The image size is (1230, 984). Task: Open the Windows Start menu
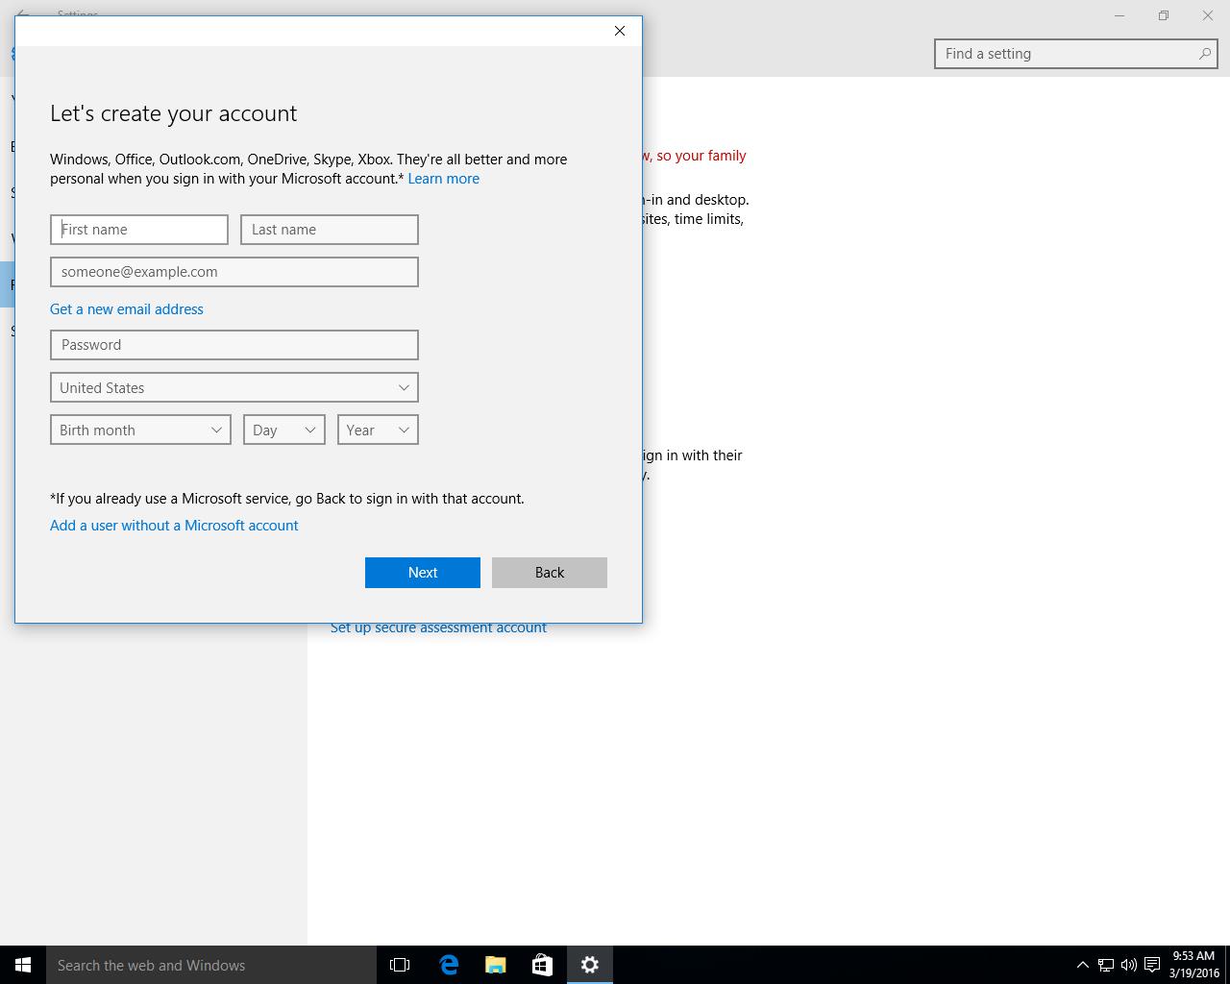(23, 965)
